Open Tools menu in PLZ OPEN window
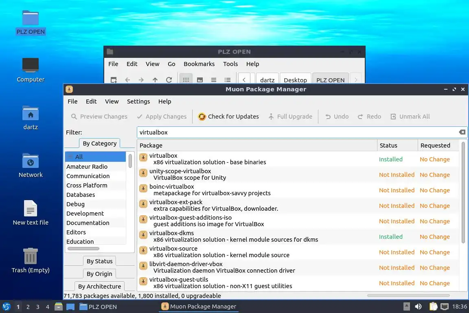This screenshot has height=313, width=469. [230, 64]
